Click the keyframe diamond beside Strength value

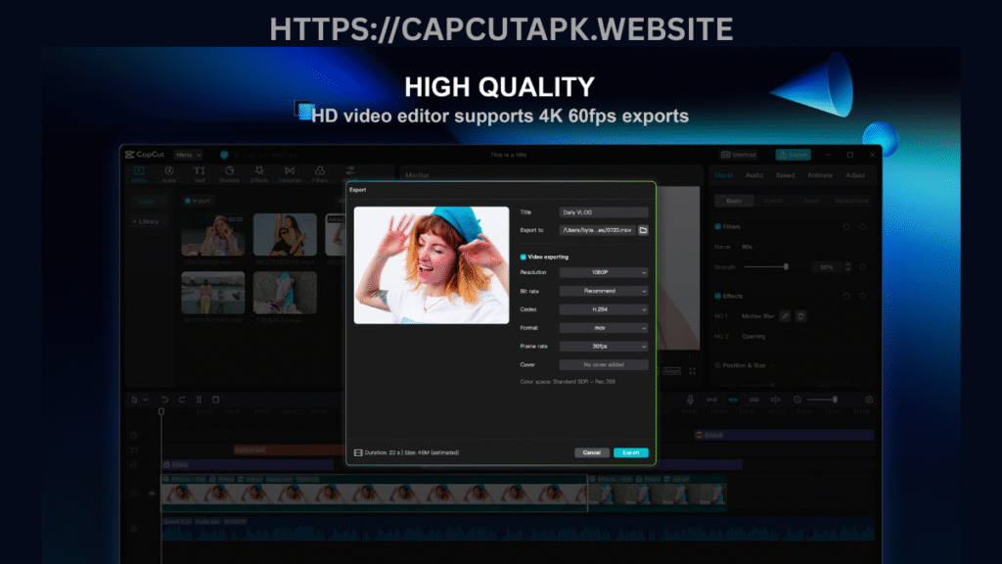pos(863,266)
